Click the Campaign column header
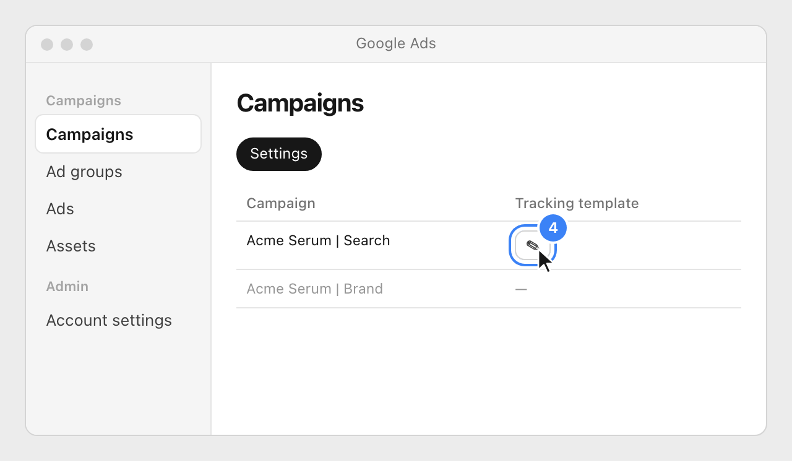The height and width of the screenshot is (462, 792). (281, 203)
